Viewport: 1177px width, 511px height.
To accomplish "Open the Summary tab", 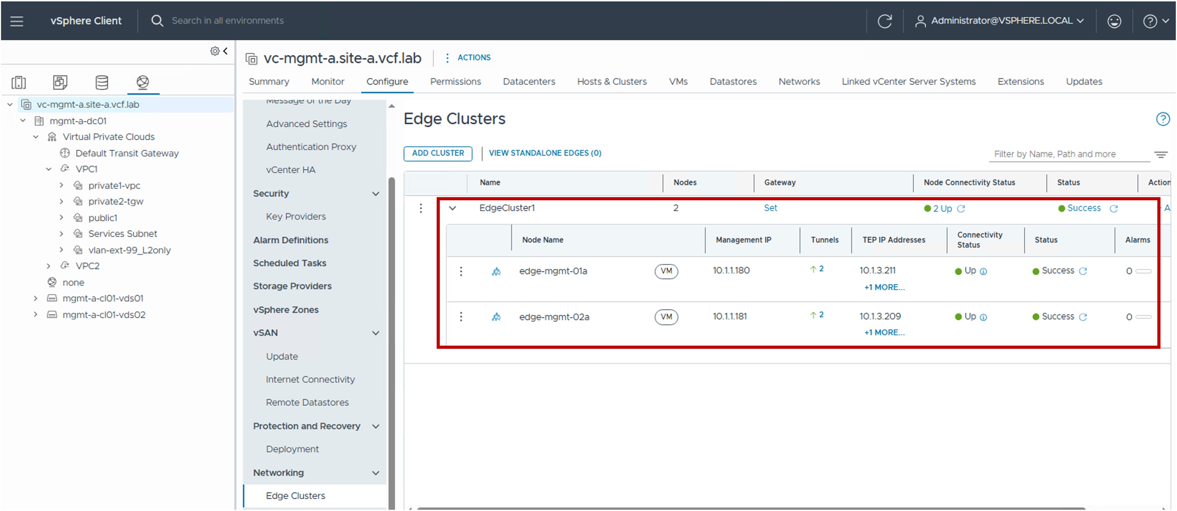I will pos(269,82).
